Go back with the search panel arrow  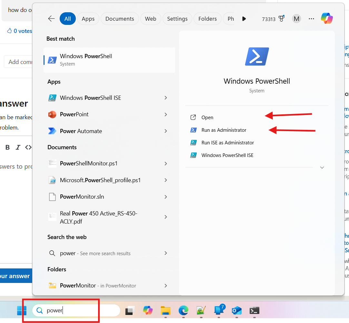pos(51,19)
